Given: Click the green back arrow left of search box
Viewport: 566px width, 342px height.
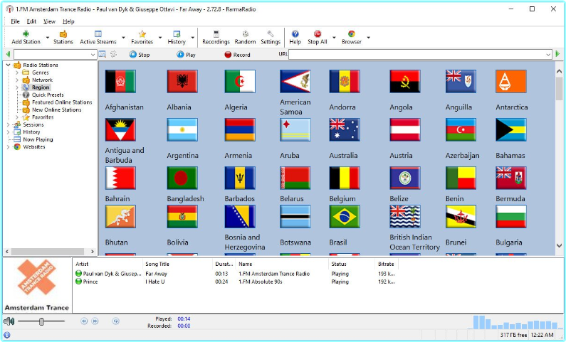Looking at the screenshot, I should [x=8, y=55].
